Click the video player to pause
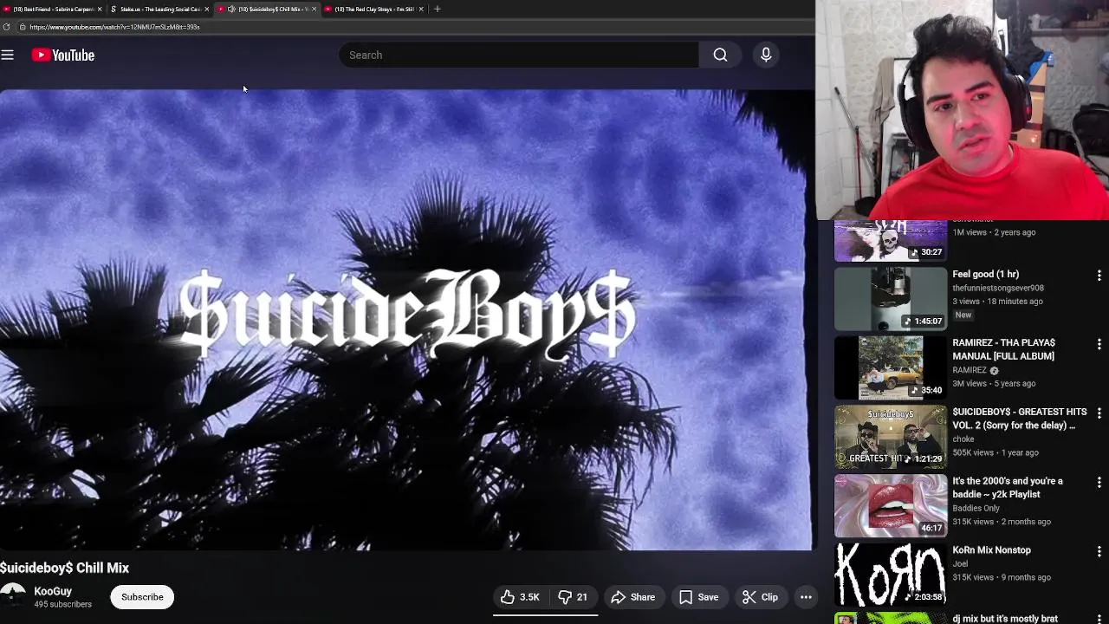The height and width of the screenshot is (624, 1109). click(405, 320)
